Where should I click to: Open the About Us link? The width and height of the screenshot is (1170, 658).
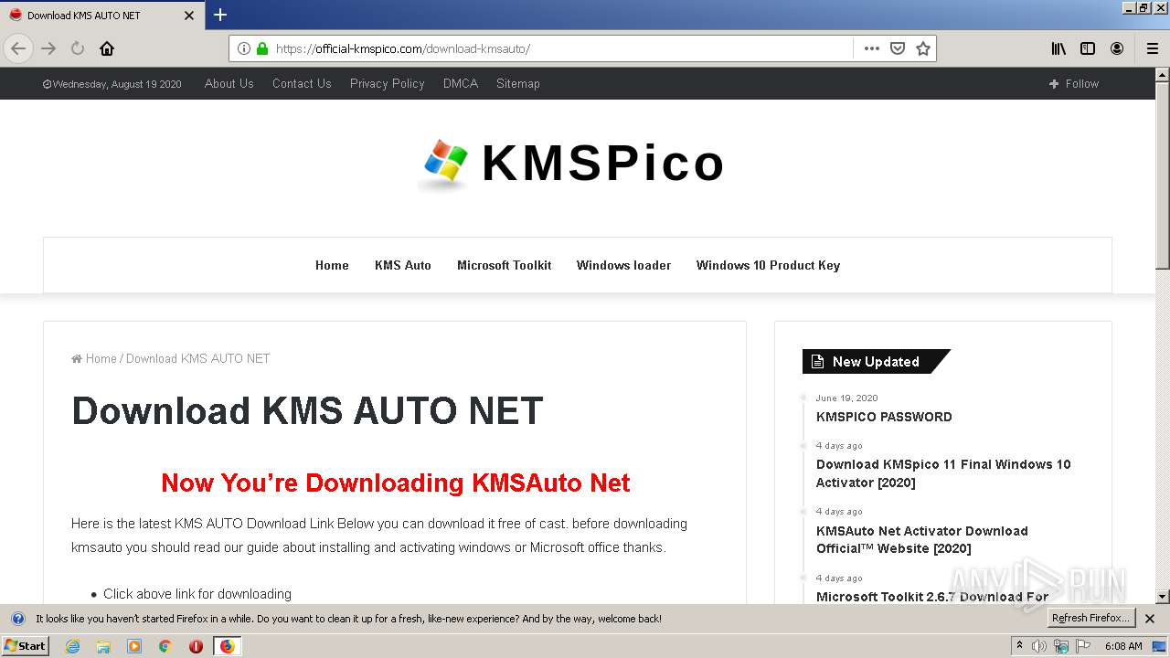pos(229,83)
